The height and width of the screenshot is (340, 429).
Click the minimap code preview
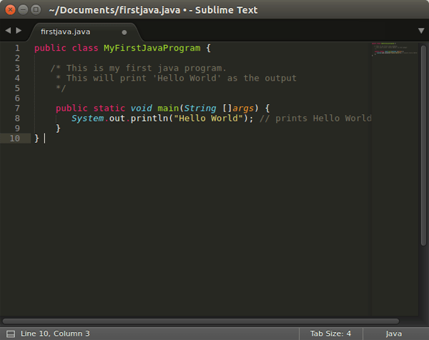tap(394, 49)
